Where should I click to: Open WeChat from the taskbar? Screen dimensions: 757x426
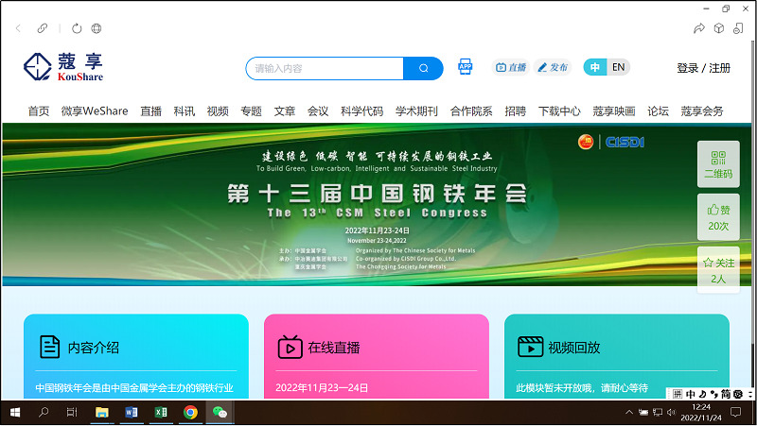pyautogui.click(x=220, y=413)
